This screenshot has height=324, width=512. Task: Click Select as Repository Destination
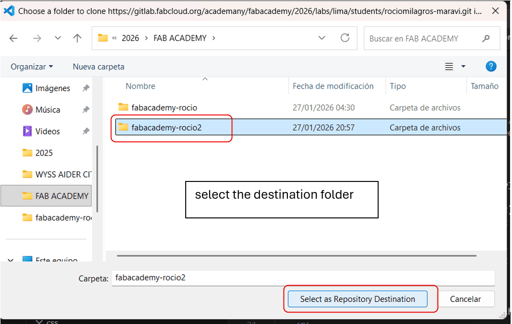[357, 299]
